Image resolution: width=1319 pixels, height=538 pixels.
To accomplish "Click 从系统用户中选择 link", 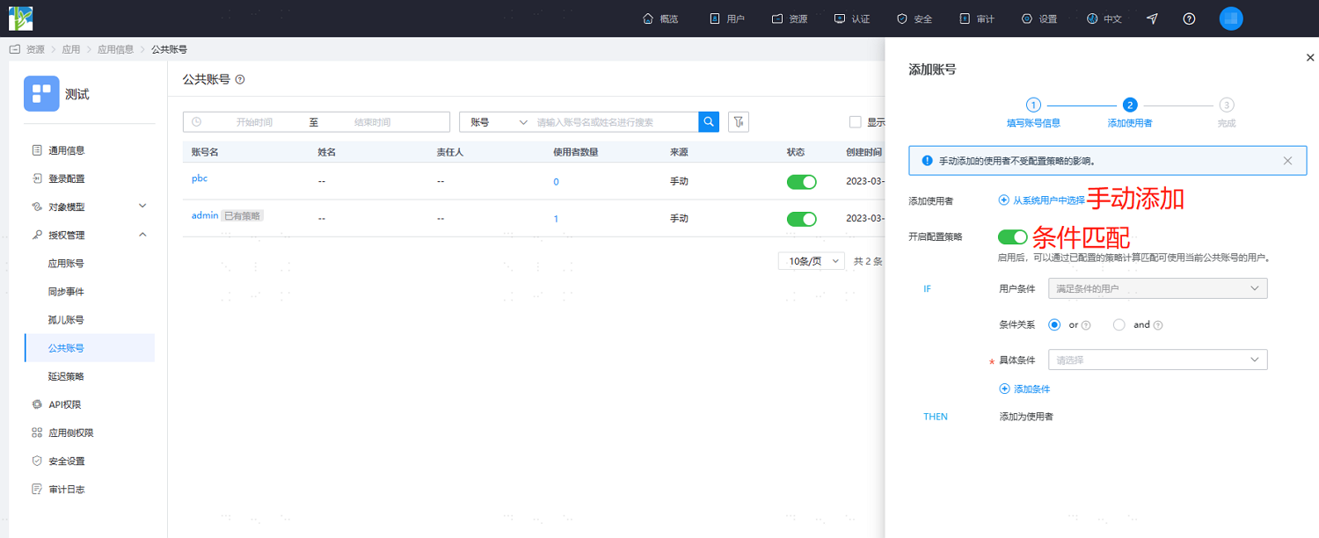I will 1042,200.
